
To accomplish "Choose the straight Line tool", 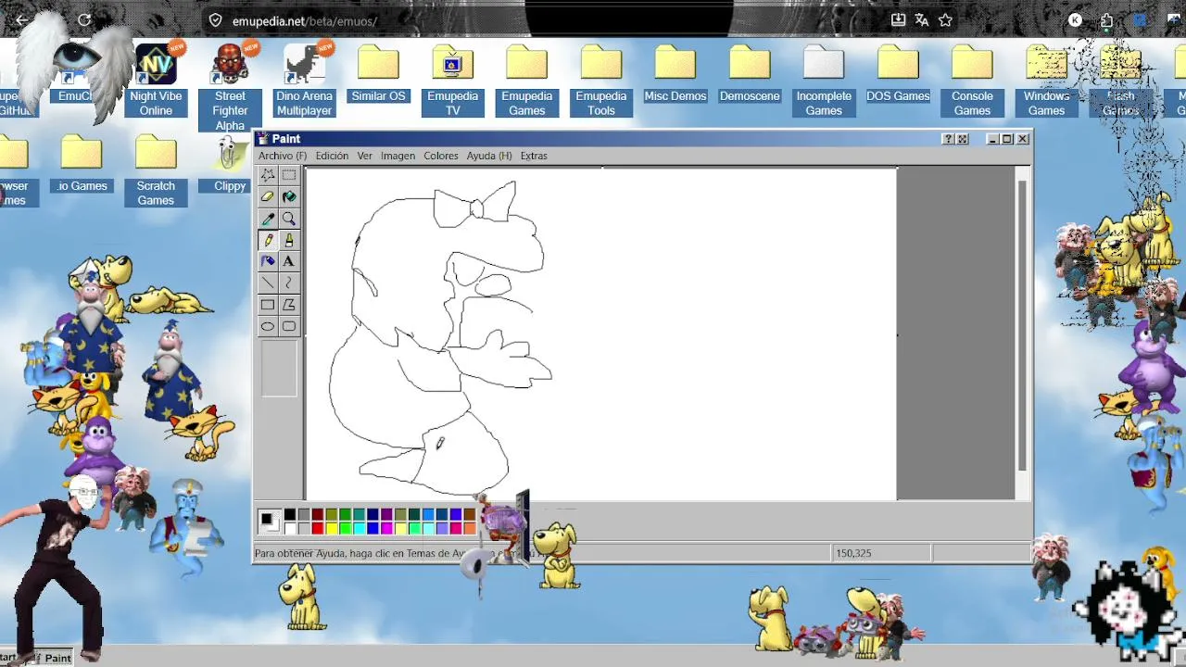I will [x=268, y=283].
